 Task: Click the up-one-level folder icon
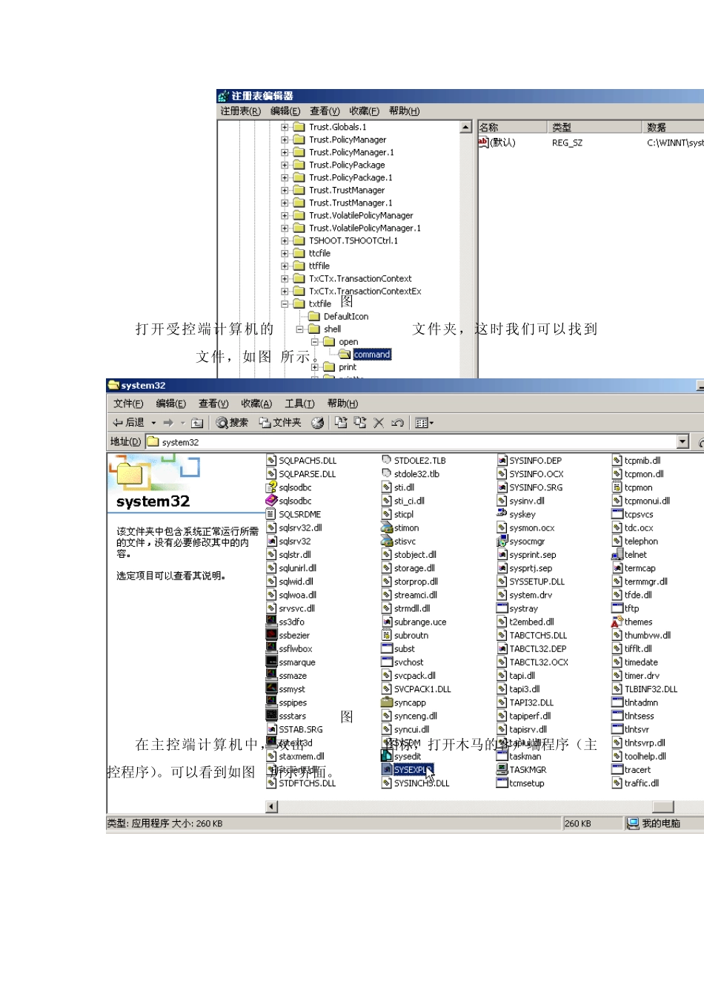197,423
